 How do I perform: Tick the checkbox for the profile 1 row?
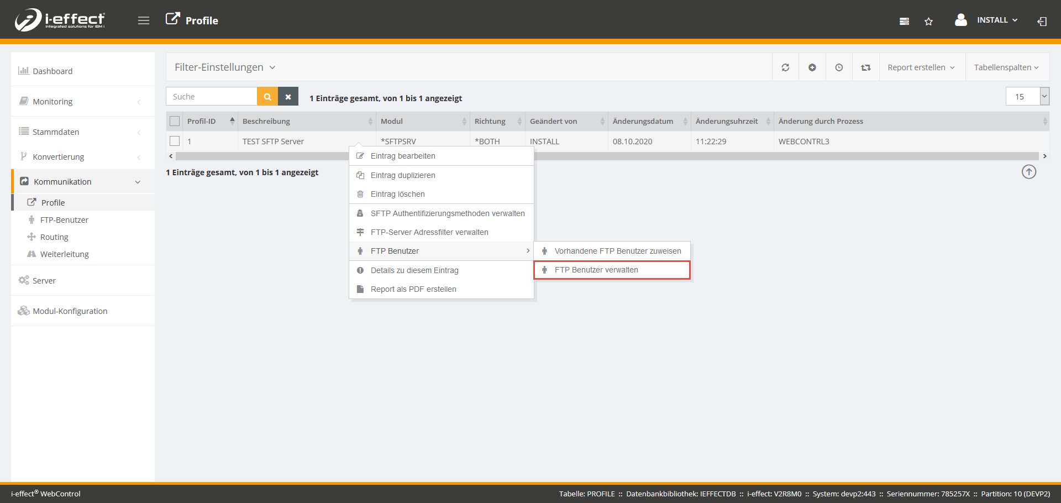175,141
